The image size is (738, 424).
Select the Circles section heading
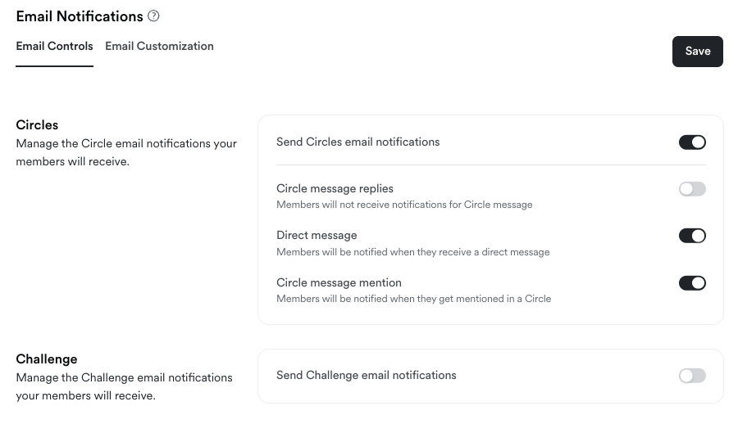37,125
